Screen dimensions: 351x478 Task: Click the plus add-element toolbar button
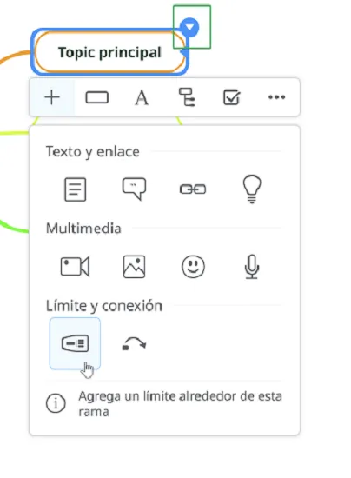pyautogui.click(x=52, y=97)
